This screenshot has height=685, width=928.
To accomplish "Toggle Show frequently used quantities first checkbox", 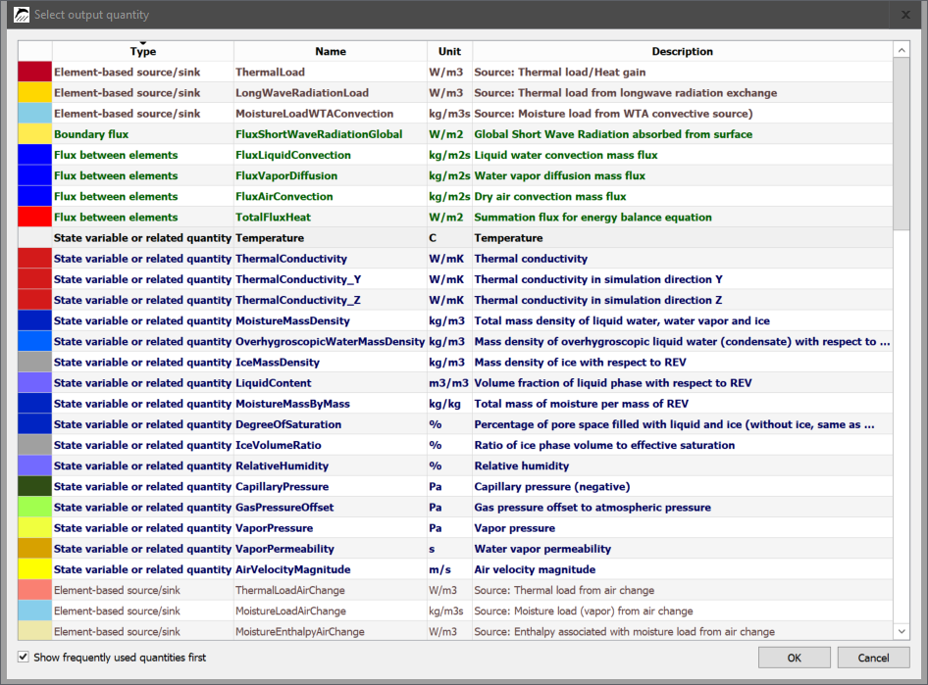I will pyautogui.click(x=24, y=657).
